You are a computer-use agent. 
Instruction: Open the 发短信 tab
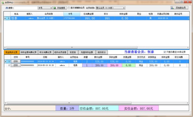[x=73, y=52]
